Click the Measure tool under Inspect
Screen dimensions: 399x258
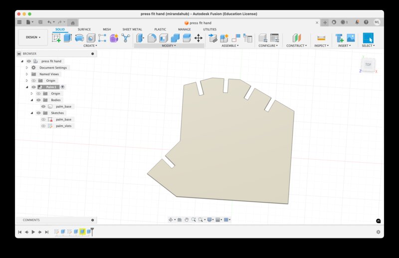point(321,38)
